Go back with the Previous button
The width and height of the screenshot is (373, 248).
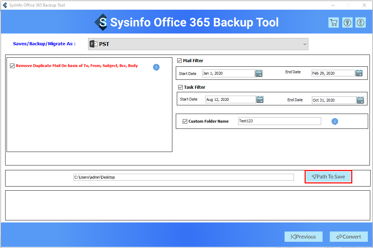tap(303, 237)
